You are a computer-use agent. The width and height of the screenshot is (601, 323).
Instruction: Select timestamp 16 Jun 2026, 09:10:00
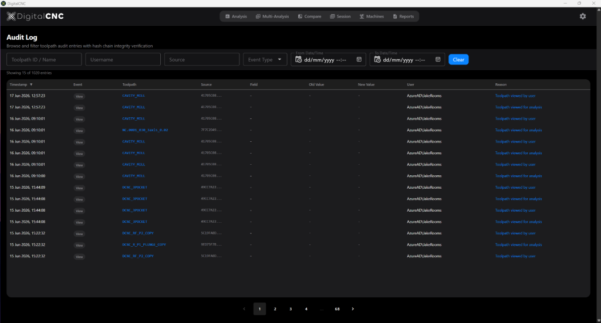click(x=27, y=176)
